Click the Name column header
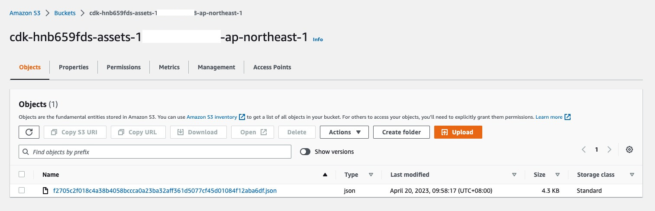The image size is (655, 211). pos(51,175)
